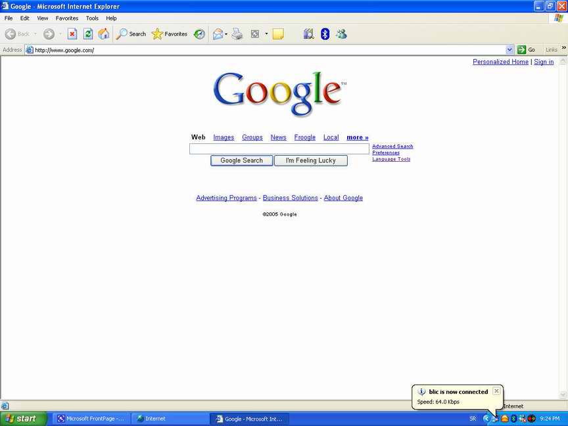Open the Tools menu
The height and width of the screenshot is (426, 568).
92,18
